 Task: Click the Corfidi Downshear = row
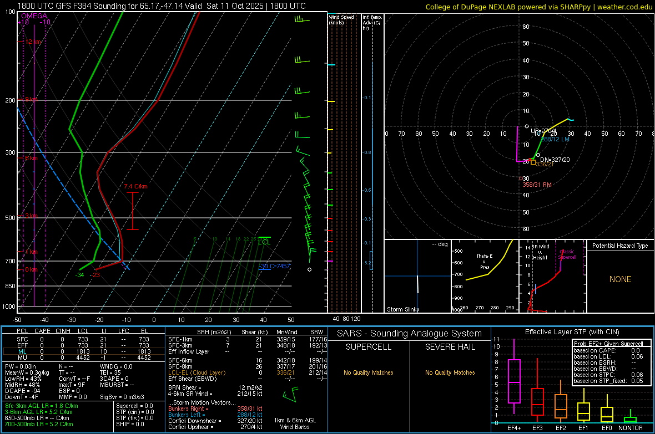click(x=215, y=421)
